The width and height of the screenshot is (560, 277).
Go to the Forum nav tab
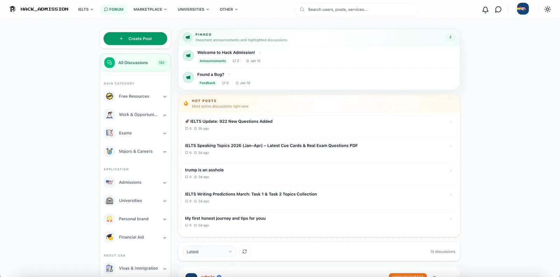tap(114, 9)
